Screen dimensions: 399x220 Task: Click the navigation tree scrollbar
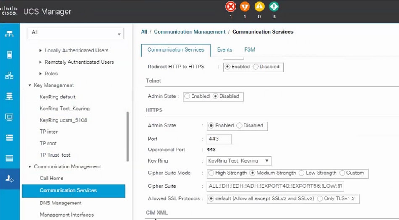pos(128,137)
